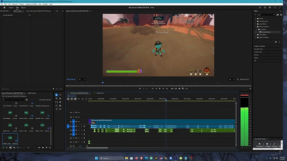Select the Track Select Forward tool
Image resolution: width=287 pixels, height=161 pixels.
60,95
